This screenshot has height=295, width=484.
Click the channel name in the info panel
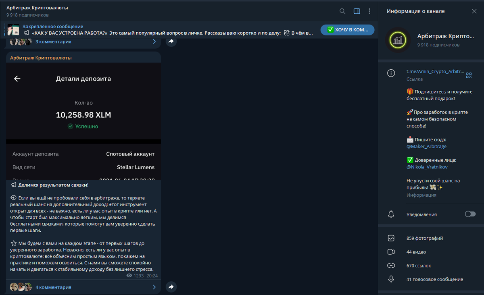point(446,36)
